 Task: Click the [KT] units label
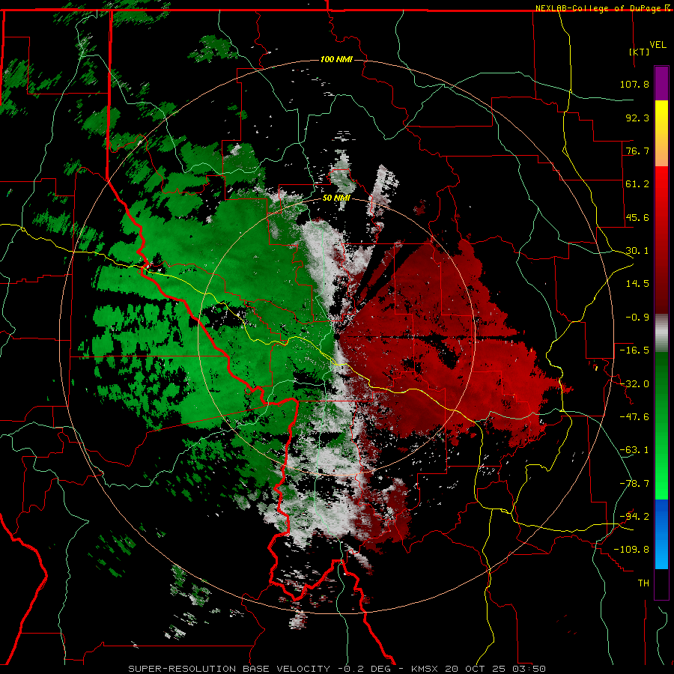(x=639, y=52)
